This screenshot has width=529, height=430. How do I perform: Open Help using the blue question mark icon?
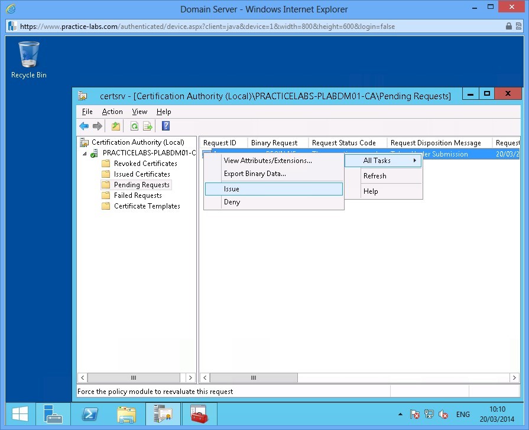coord(165,126)
